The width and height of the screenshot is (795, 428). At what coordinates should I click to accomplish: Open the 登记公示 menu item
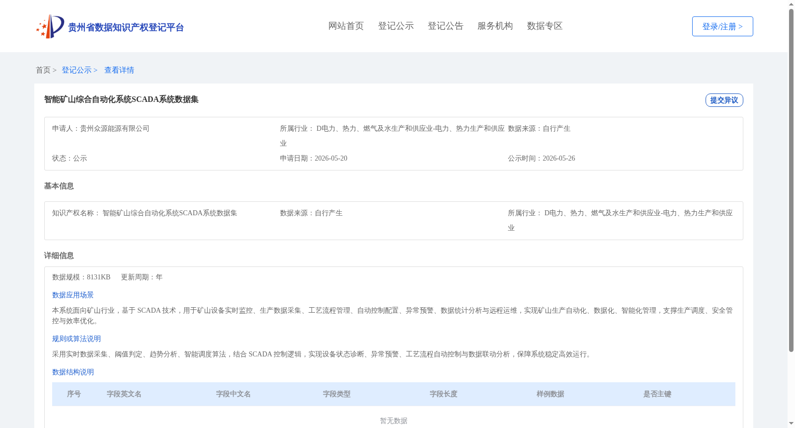[x=396, y=26]
